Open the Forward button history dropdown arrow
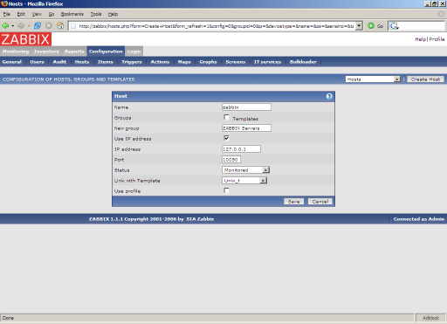Image resolution: width=447 pixels, height=324 pixels. pyautogui.click(x=29, y=26)
